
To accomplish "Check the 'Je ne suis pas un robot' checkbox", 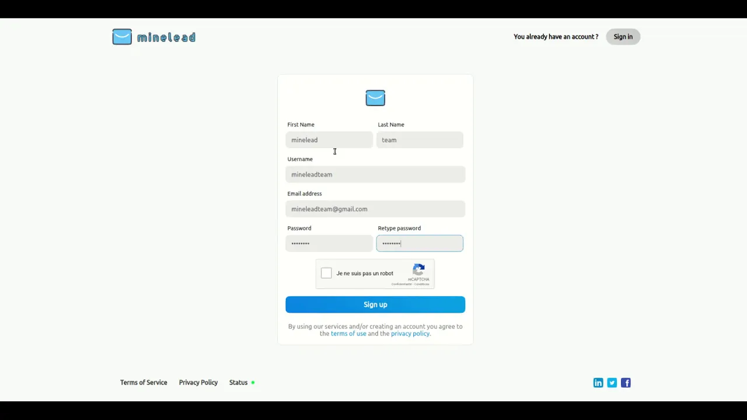I will click(x=326, y=273).
